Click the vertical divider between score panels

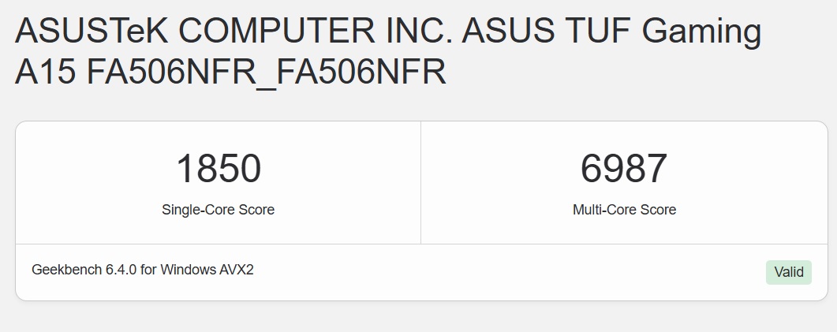[420, 182]
